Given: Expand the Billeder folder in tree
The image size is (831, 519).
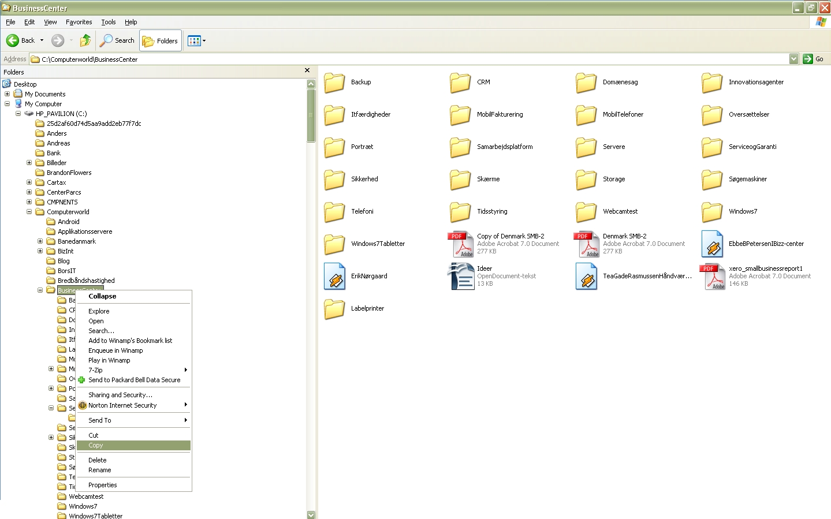Looking at the screenshot, I should click(29, 163).
